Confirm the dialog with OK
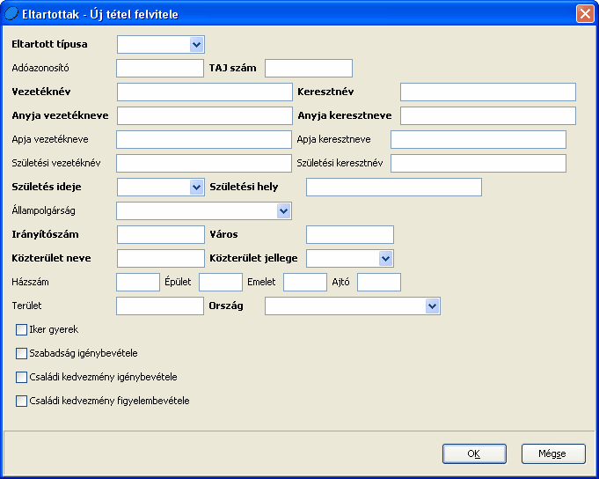 point(474,453)
